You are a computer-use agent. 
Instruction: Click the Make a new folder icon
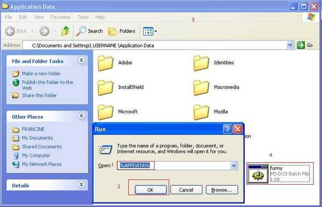[x=16, y=73]
